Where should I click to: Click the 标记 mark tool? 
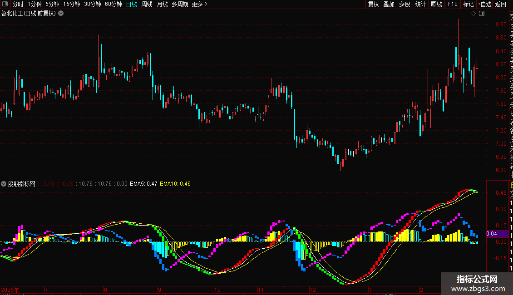[x=468, y=4]
